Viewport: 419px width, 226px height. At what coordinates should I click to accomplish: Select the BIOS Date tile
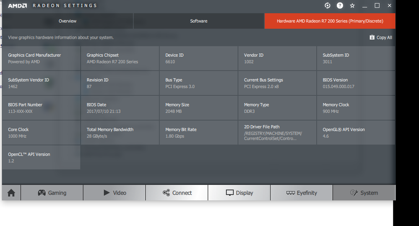(120, 108)
